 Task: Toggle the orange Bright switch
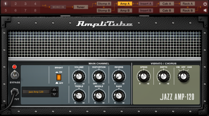click(59, 77)
